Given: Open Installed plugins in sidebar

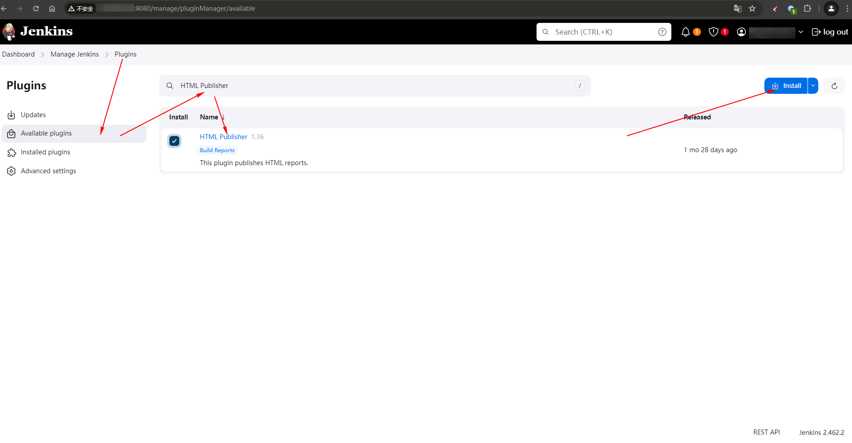Looking at the screenshot, I should click(x=74, y=152).
